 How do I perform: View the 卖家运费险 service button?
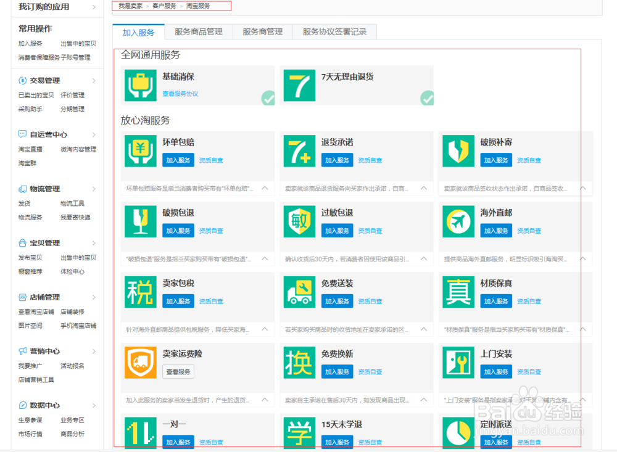178,371
